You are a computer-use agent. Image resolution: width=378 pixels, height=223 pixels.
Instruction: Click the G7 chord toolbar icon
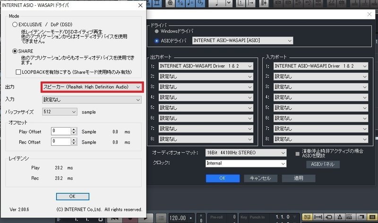point(200,3)
